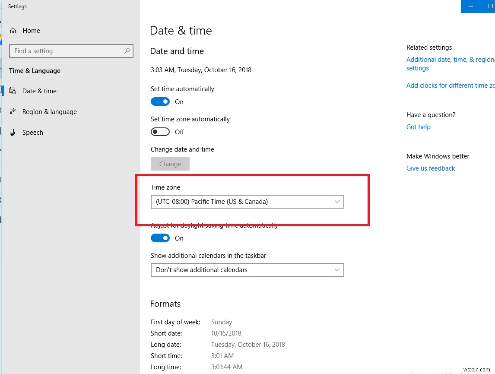Click the Get help link

click(418, 127)
